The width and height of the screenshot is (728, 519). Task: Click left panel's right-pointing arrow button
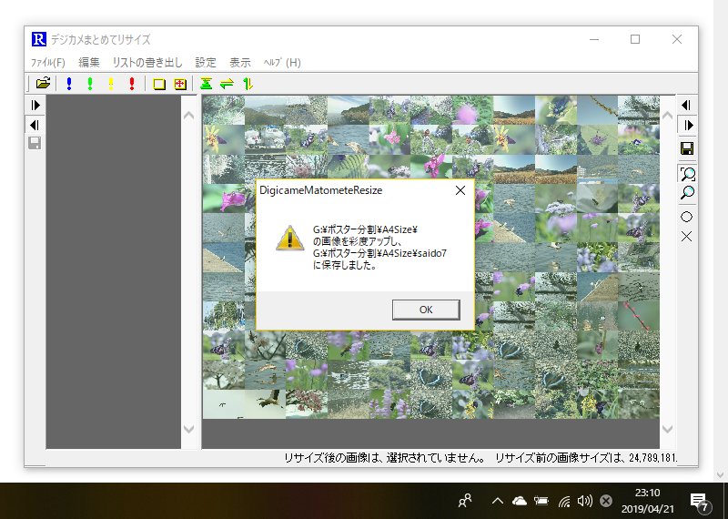point(35,105)
